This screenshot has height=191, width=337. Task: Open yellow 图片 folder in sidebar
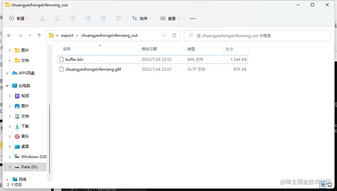(x=22, y=50)
